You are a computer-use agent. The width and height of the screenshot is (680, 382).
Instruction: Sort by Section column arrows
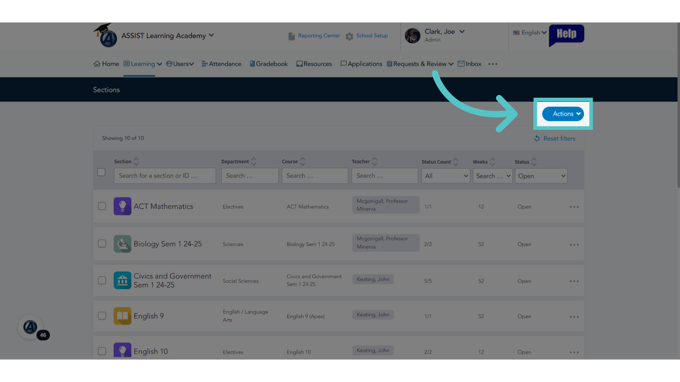point(136,162)
